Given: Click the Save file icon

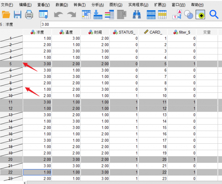Looking at the screenshot, I should (x=17, y=14).
